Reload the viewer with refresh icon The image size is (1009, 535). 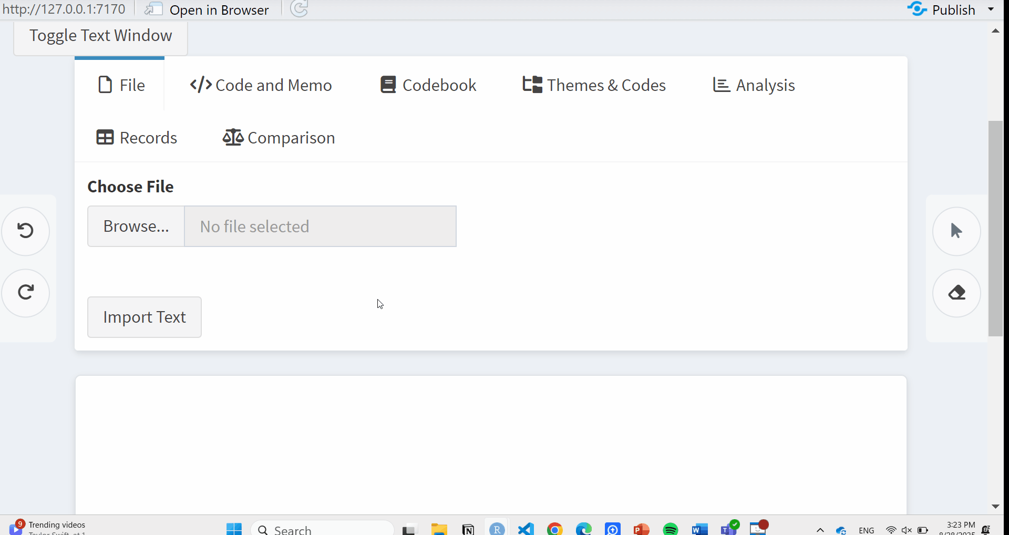[299, 9]
